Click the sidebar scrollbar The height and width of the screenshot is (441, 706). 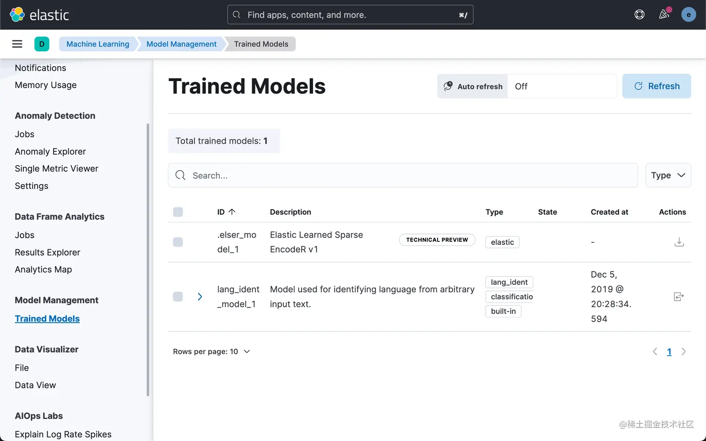148,260
